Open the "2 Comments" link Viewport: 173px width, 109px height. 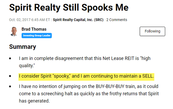coord(117,20)
